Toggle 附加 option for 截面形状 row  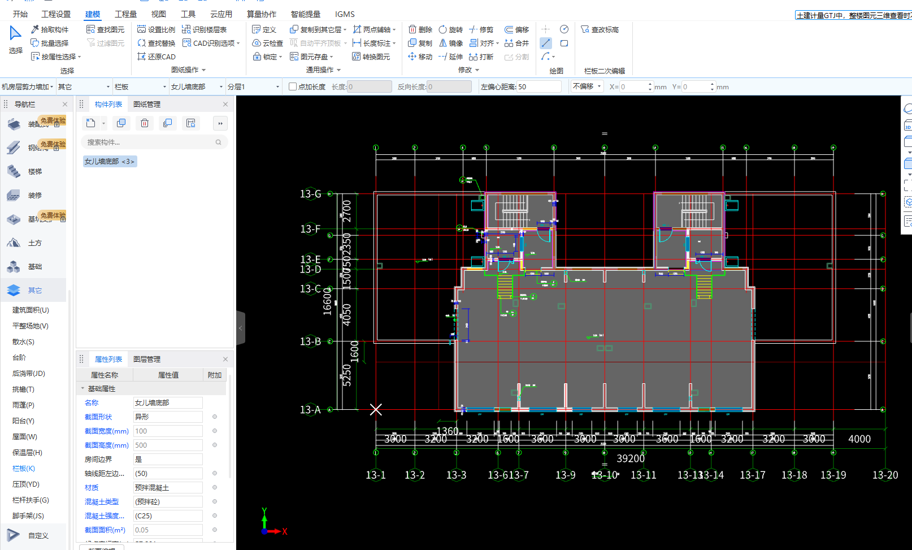(215, 417)
